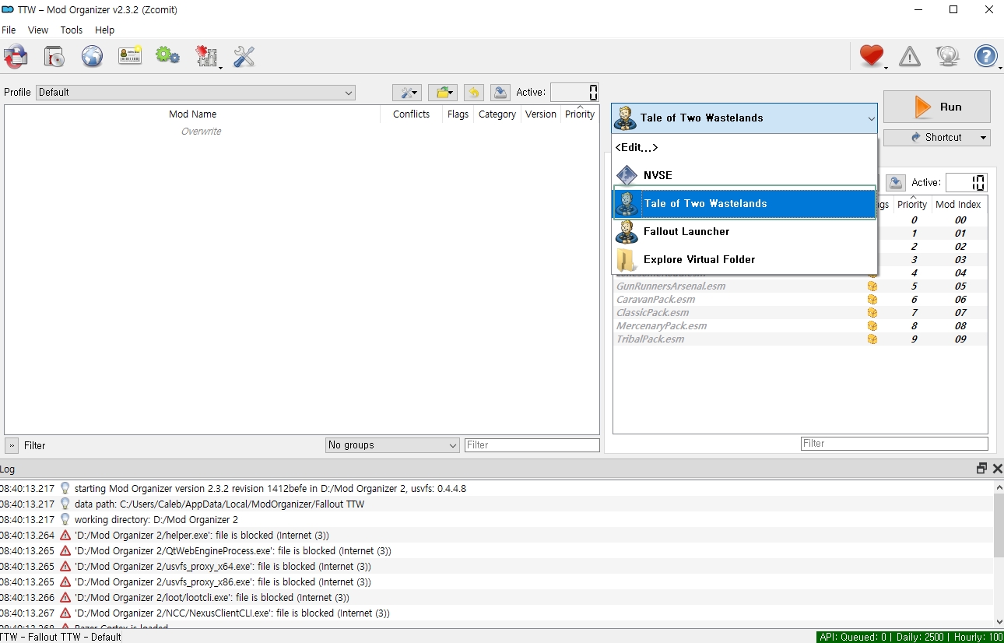The image size is (1004, 643).
Task: Open the Profiles ID card icon
Action: 130,56
